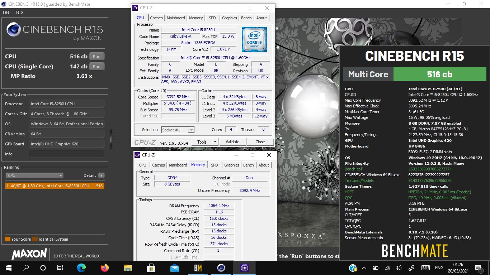Launch Microsoft Edge from taskbar

tap(81, 267)
